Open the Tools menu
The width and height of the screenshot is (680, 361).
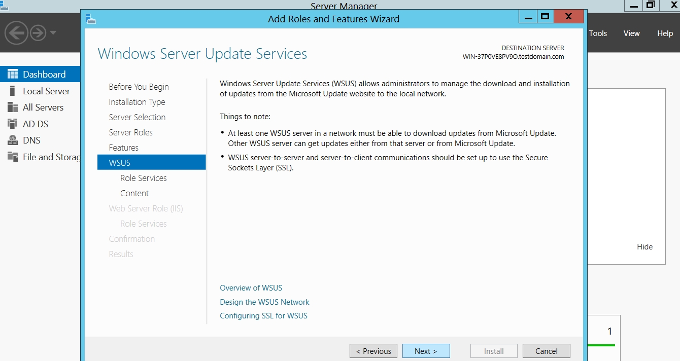point(598,33)
